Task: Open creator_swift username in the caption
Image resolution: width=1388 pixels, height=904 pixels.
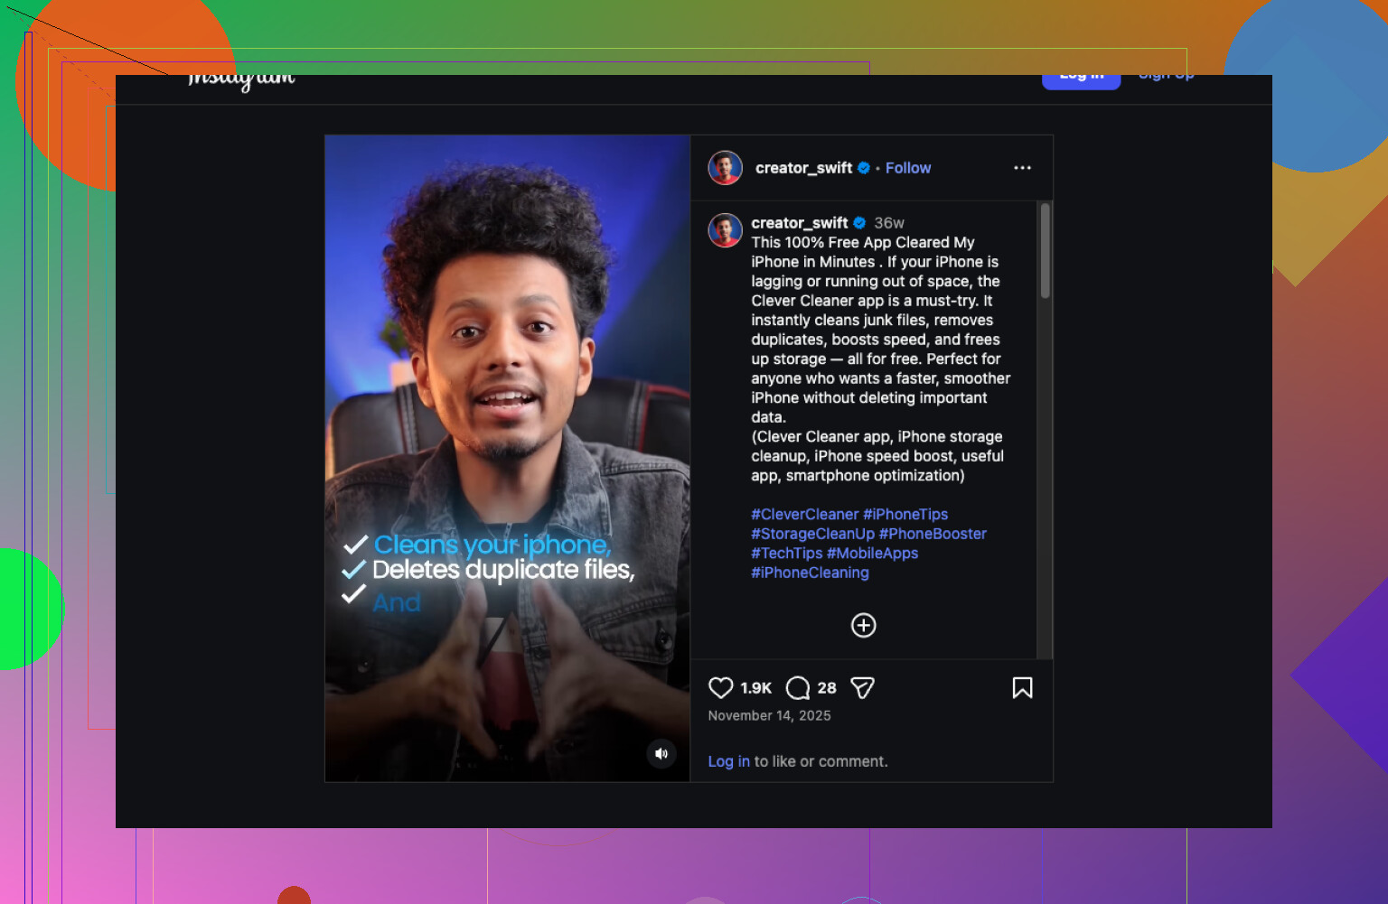Action: [800, 223]
